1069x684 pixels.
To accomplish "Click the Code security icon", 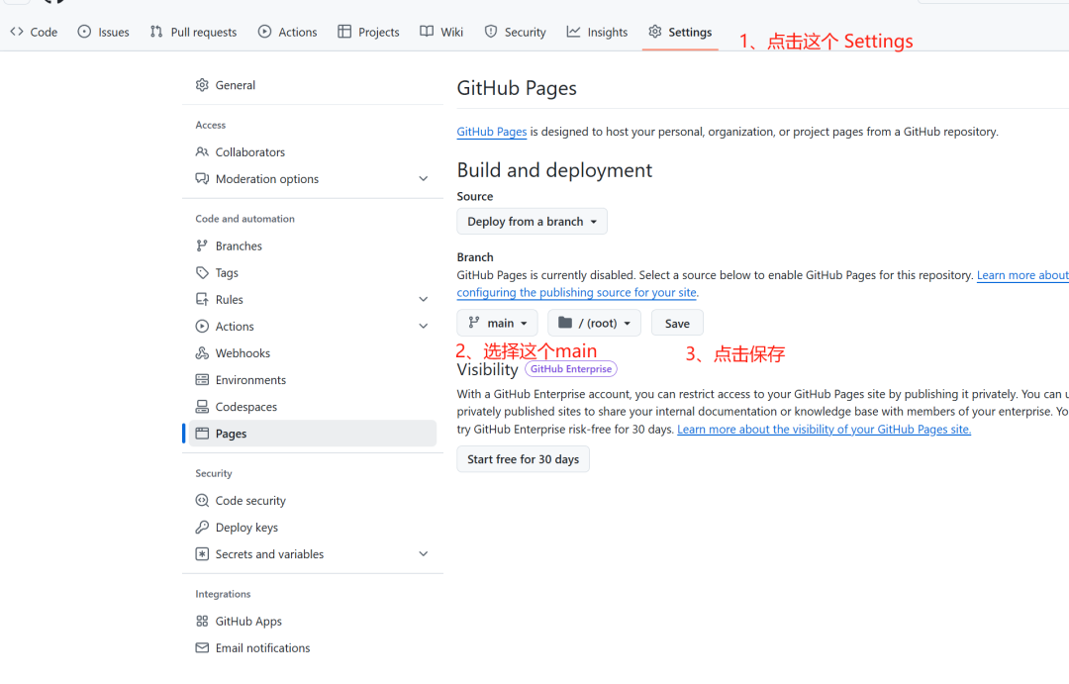I will pyautogui.click(x=202, y=501).
